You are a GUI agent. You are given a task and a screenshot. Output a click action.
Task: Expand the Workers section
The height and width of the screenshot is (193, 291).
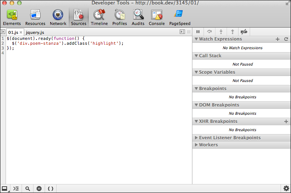[x=196, y=145]
